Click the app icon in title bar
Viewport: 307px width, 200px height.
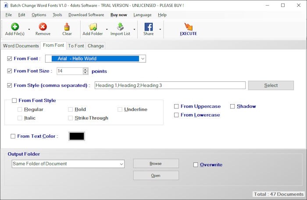[x=6, y=5]
